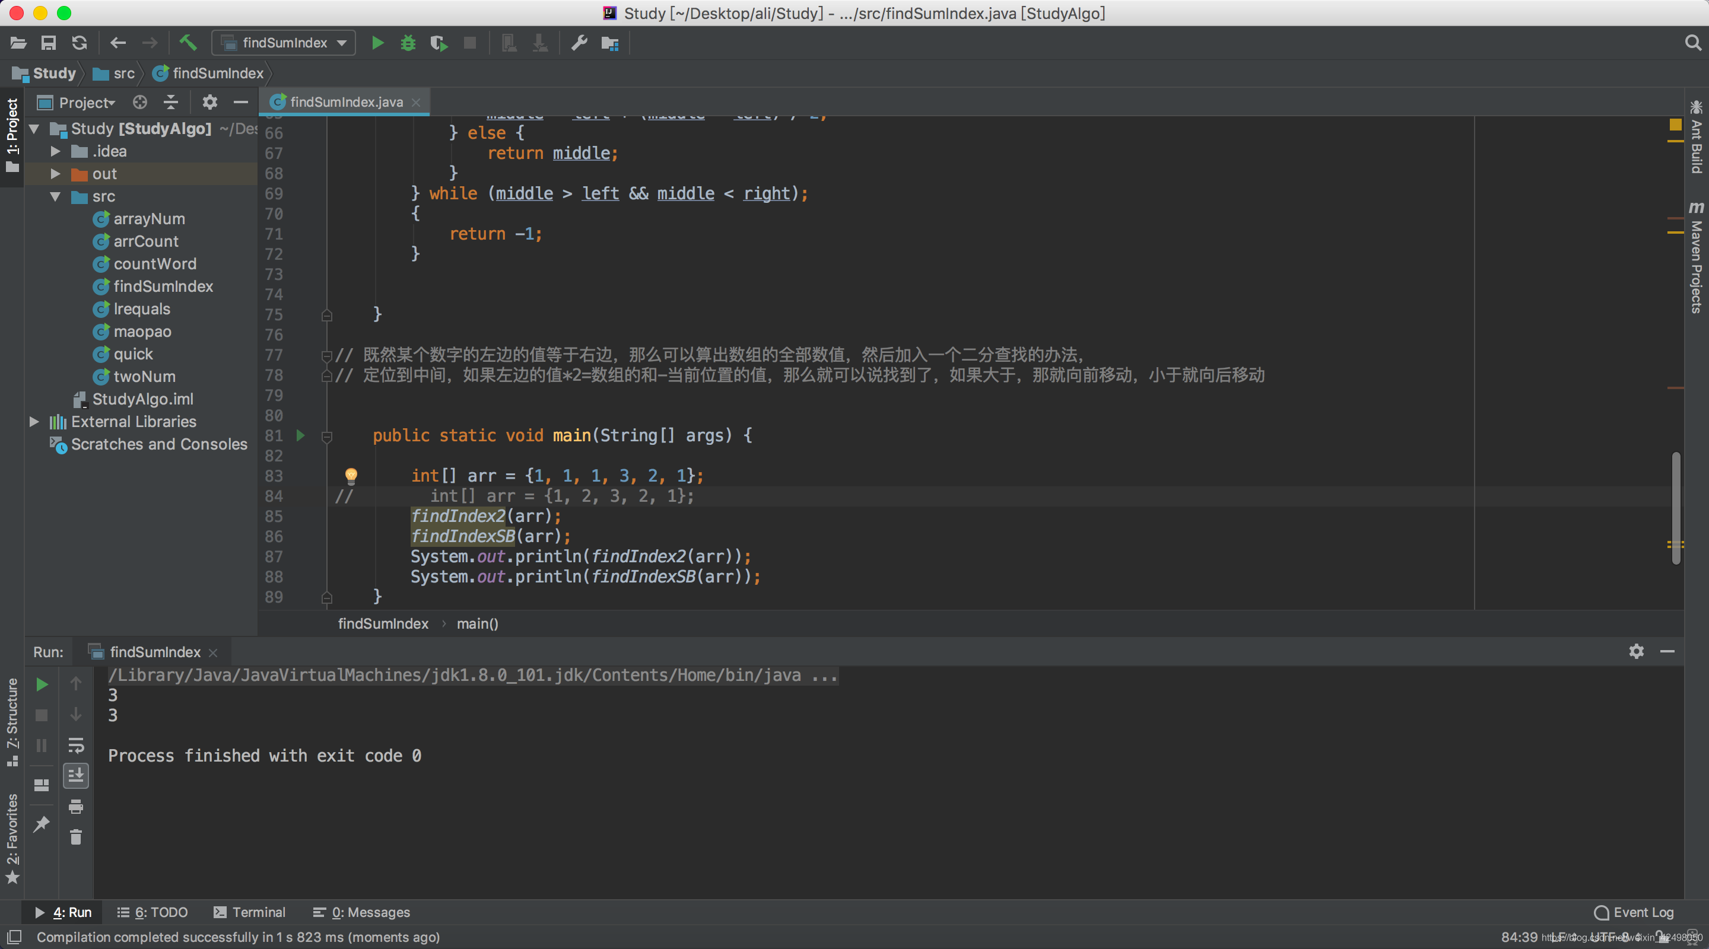Expand the out folder in project tree

56,174
